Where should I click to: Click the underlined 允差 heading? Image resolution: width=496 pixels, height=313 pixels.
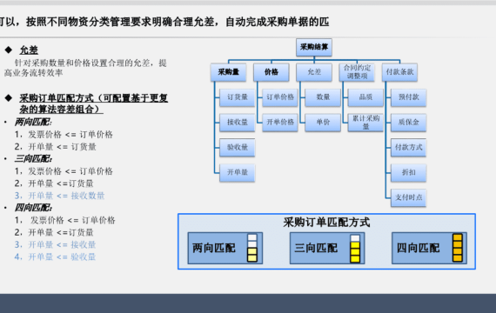(x=29, y=50)
